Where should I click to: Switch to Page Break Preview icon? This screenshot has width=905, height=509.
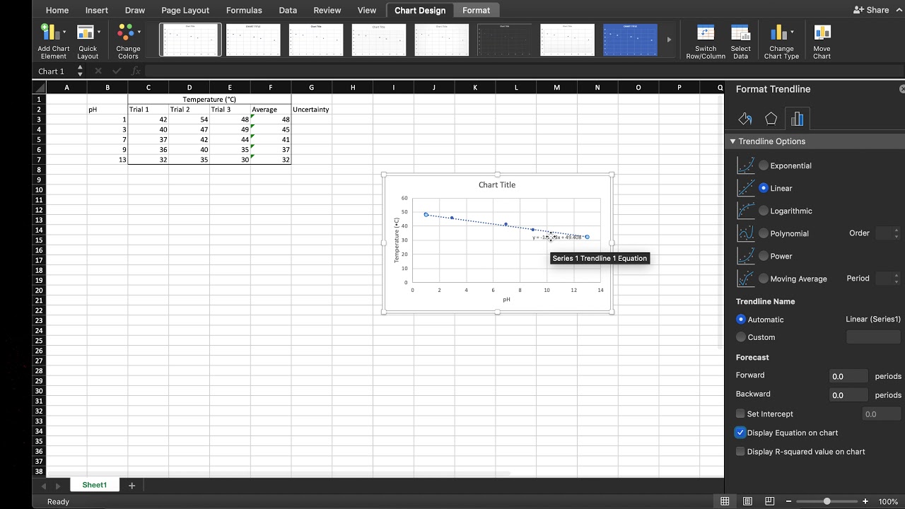[x=770, y=501]
